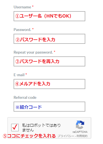Viewport: 103px width, 144px height.
Task: Focus the Referral code input field
Action: pyautogui.click(x=49, y=107)
